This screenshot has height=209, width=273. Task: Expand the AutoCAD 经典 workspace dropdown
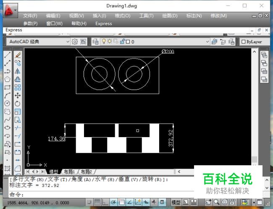pos(68,42)
